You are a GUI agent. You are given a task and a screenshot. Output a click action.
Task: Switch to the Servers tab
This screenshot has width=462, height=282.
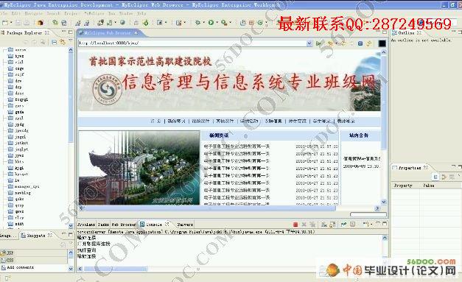[x=185, y=225]
